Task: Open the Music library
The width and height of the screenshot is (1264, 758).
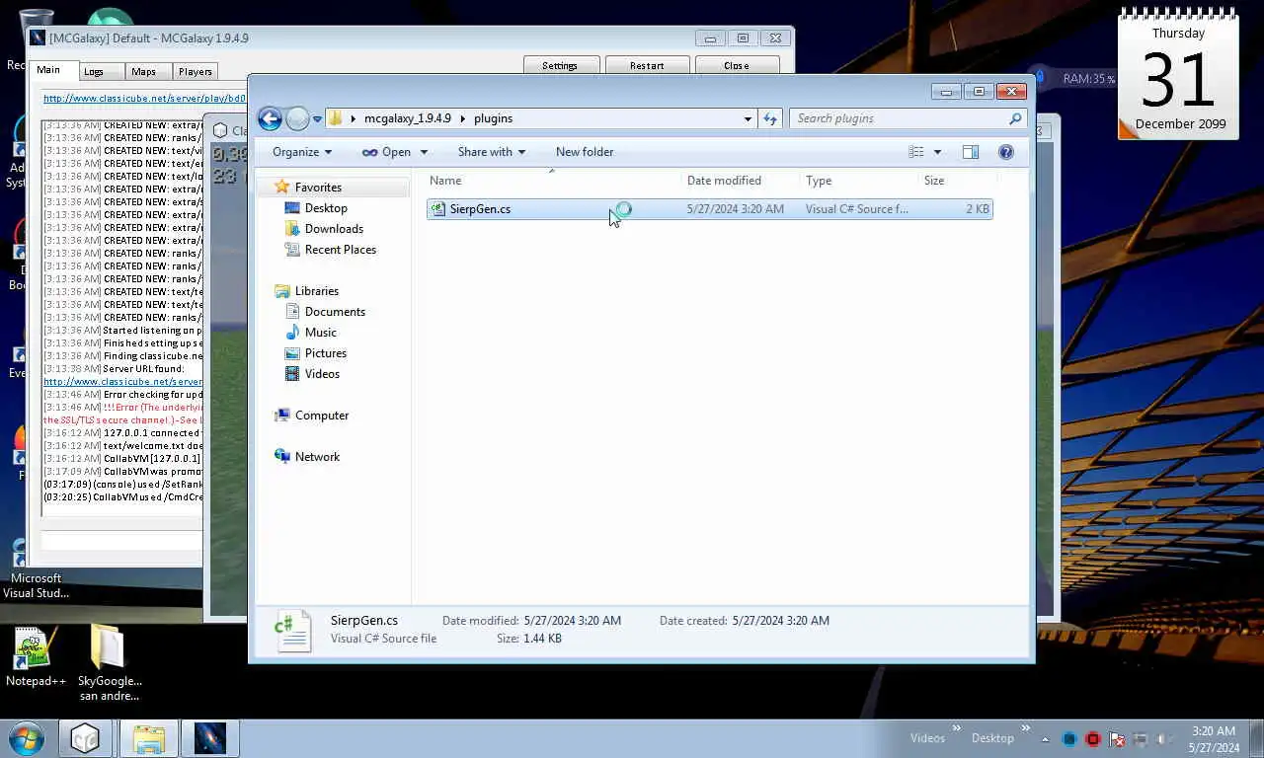Action: 320,333
